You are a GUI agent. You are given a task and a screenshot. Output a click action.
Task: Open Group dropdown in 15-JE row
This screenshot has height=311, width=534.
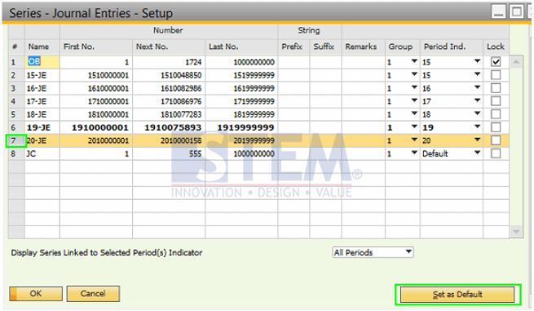pyautogui.click(x=414, y=74)
